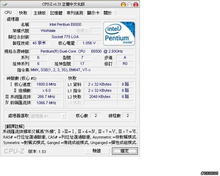This screenshot has width=220, height=176.
Task: Click the 型號 value 7
Action: [82, 57]
